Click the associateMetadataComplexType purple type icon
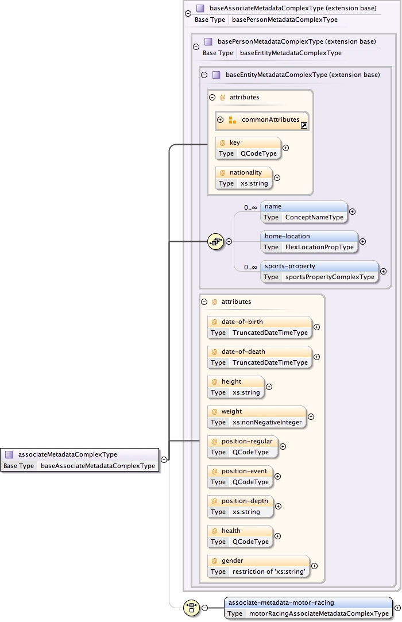The image size is (402, 622). (9, 454)
